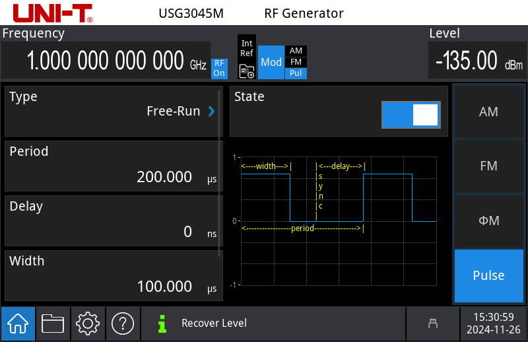528x342 pixels.
Task: Click the green info indicator icon
Action: pos(162,323)
